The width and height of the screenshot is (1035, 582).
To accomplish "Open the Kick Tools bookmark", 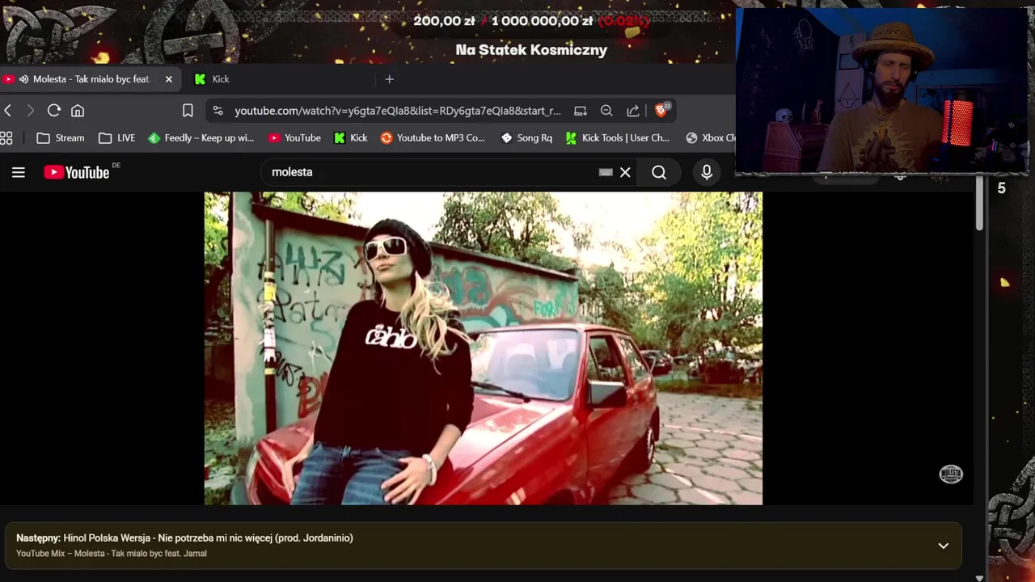I will (x=618, y=138).
